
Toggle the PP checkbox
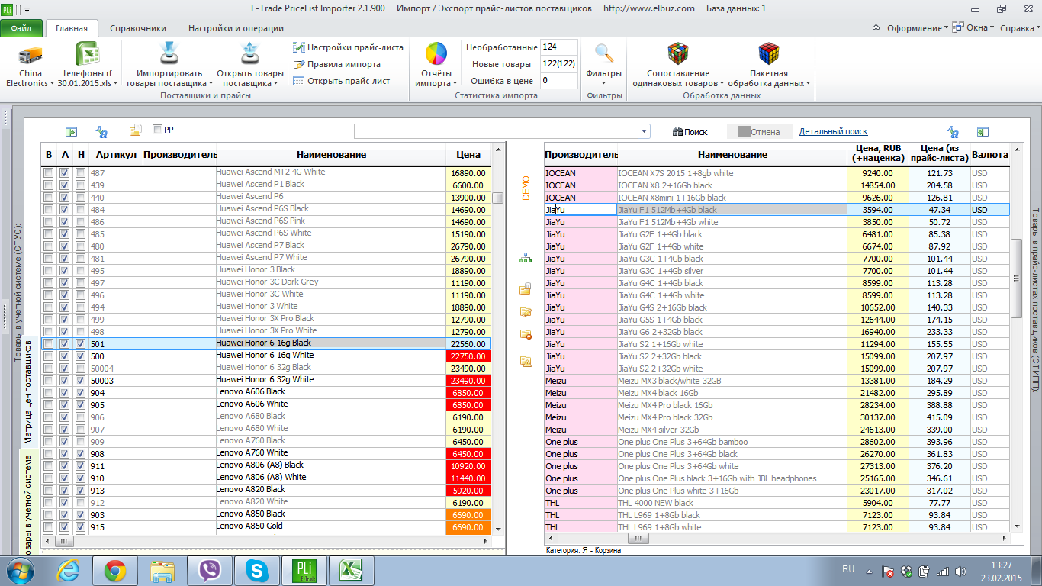click(158, 130)
